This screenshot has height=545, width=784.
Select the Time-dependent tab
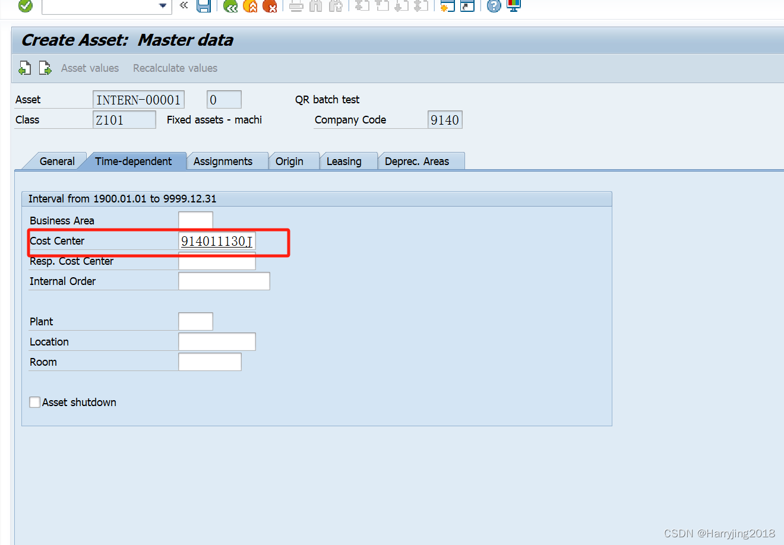[x=133, y=161]
